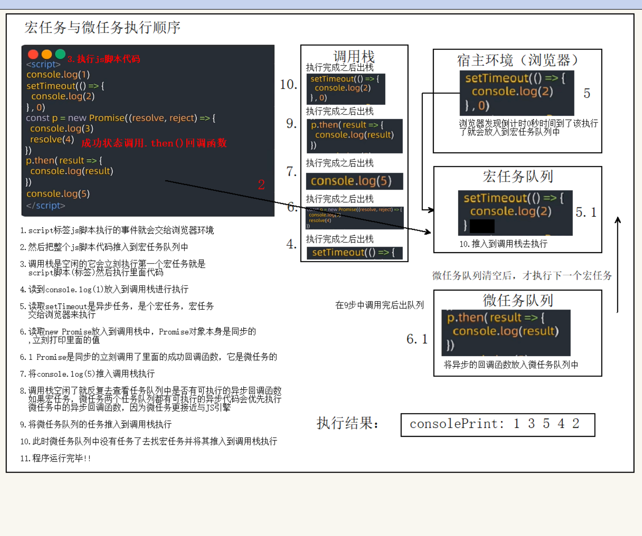Click the p.then snippet in the 微任务队列 box
The width and height of the screenshot is (642, 536).
click(506, 333)
